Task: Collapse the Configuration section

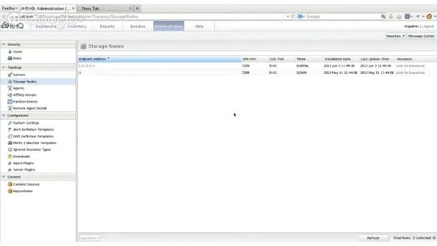Action: click(3, 115)
